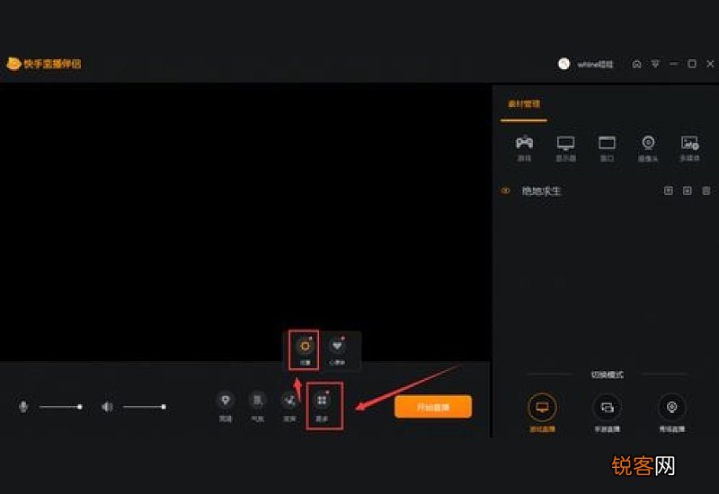The width and height of the screenshot is (719, 494).
Task: Toggle visibility of 绝地求生 source
Action: (x=505, y=190)
